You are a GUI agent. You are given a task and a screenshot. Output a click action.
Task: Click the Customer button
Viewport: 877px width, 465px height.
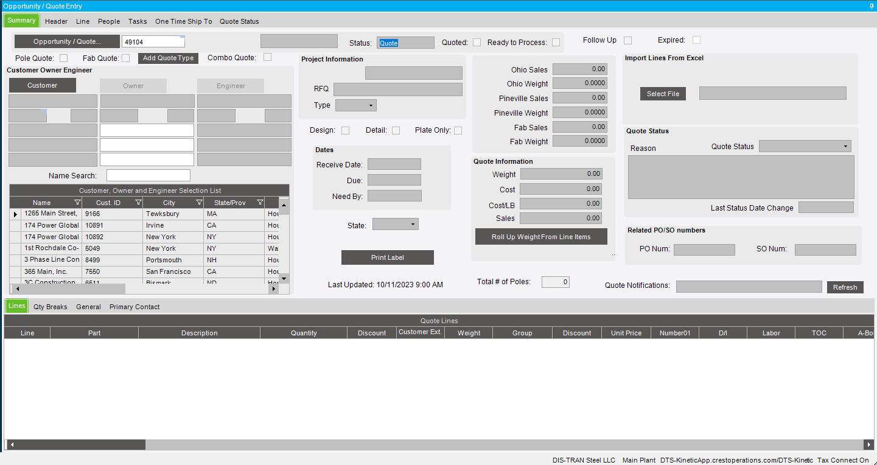tap(43, 85)
